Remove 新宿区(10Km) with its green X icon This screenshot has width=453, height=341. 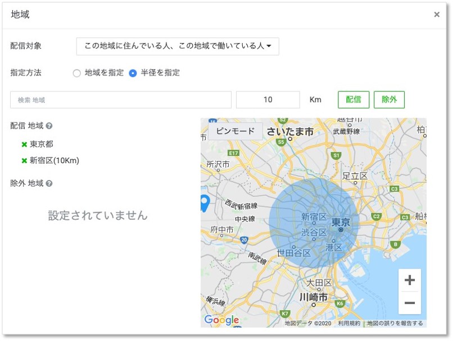(24, 161)
